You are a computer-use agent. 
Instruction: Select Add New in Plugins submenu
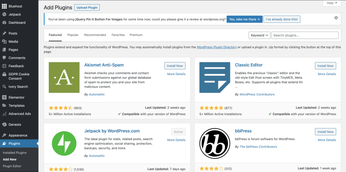click(10, 160)
